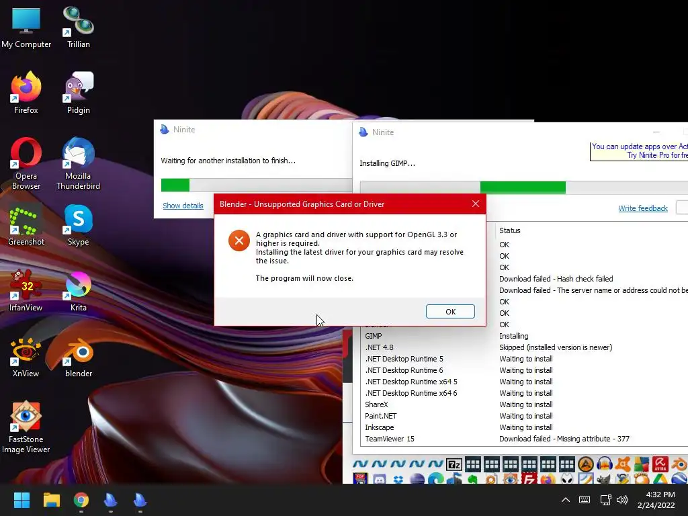Image resolution: width=688 pixels, height=516 pixels.
Task: Open the Windows Start menu
Action: click(21, 500)
